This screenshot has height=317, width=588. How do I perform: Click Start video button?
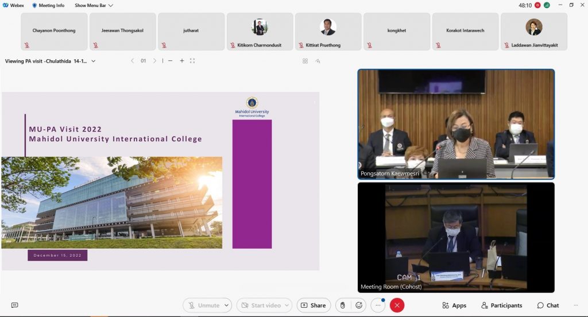[261, 306]
